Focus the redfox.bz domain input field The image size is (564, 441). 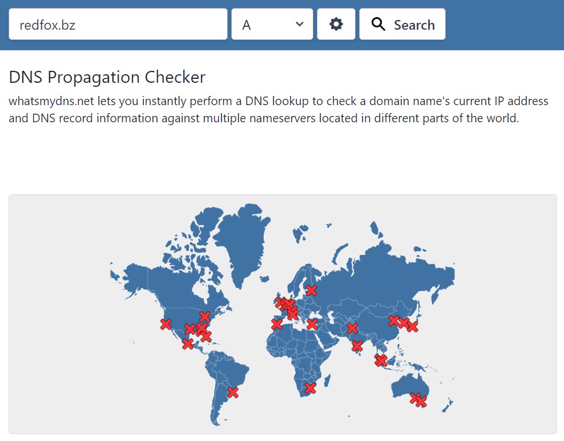coord(118,24)
